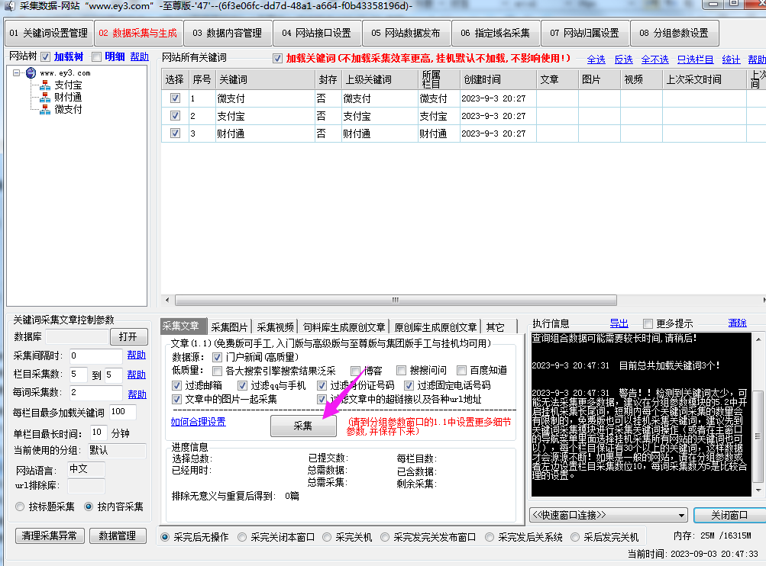Screen dimensions: 766x566
Task: Open the 01 关键词设置管理 tab
Action: [x=48, y=33]
